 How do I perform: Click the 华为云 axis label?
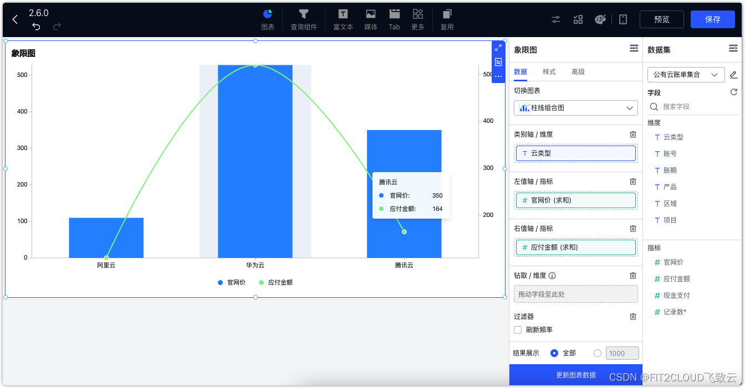(255, 265)
